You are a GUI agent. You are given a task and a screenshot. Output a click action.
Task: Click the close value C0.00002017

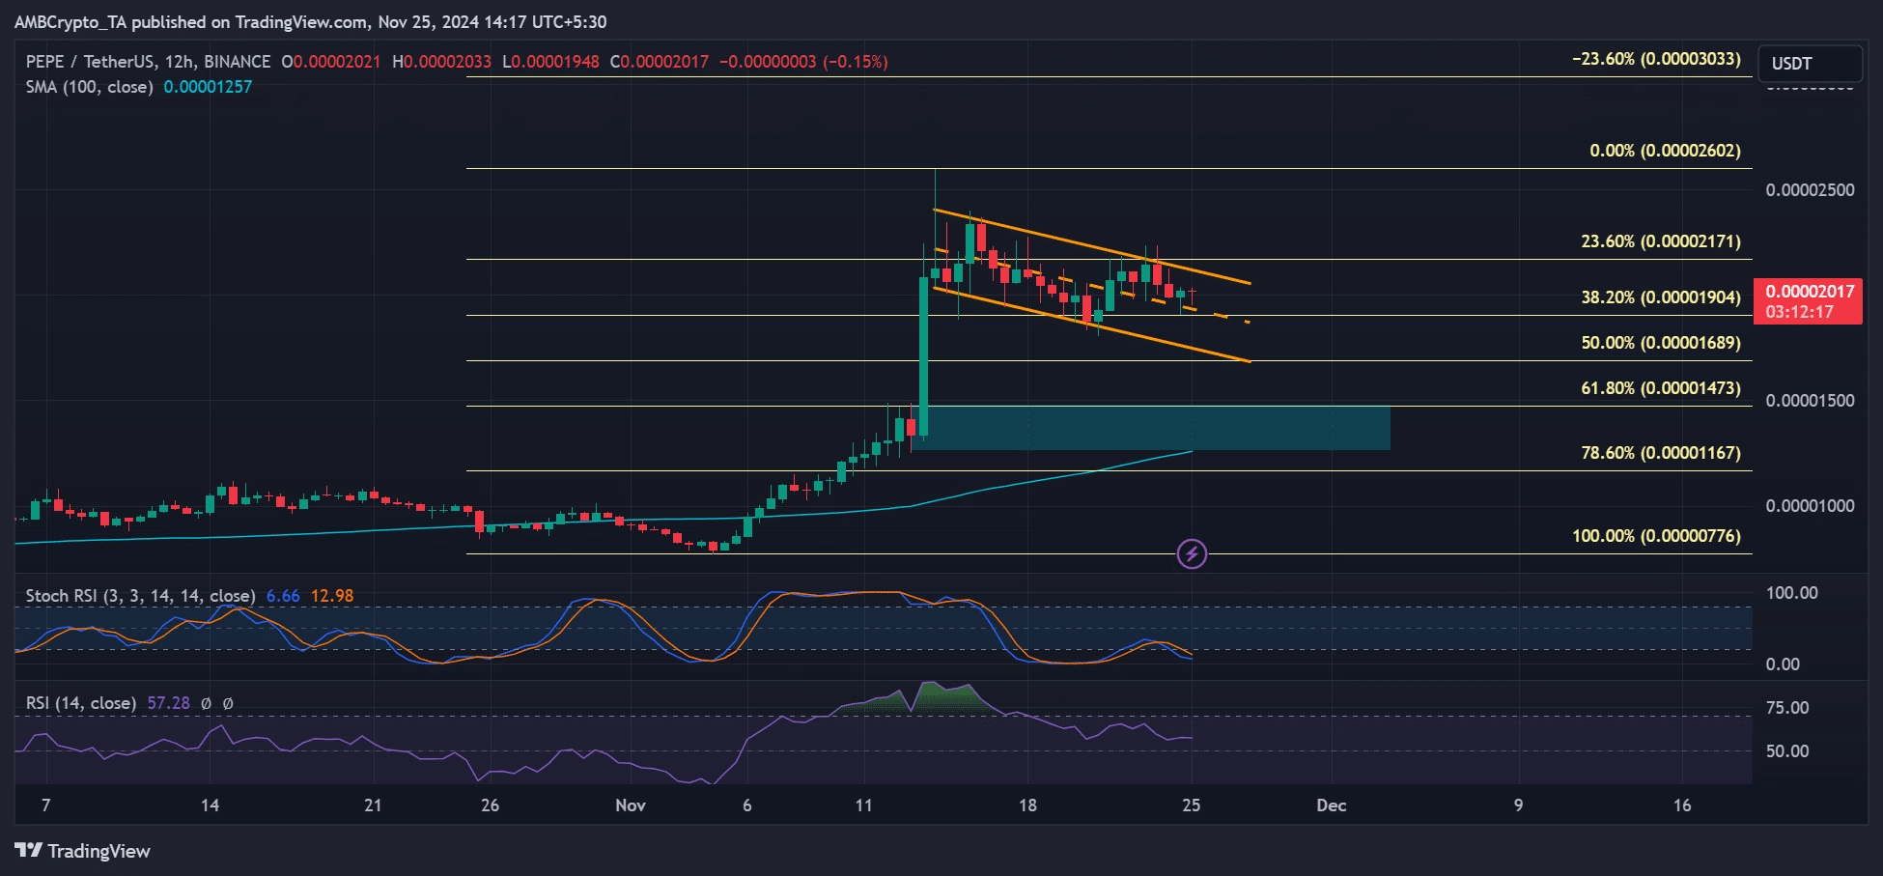(660, 62)
